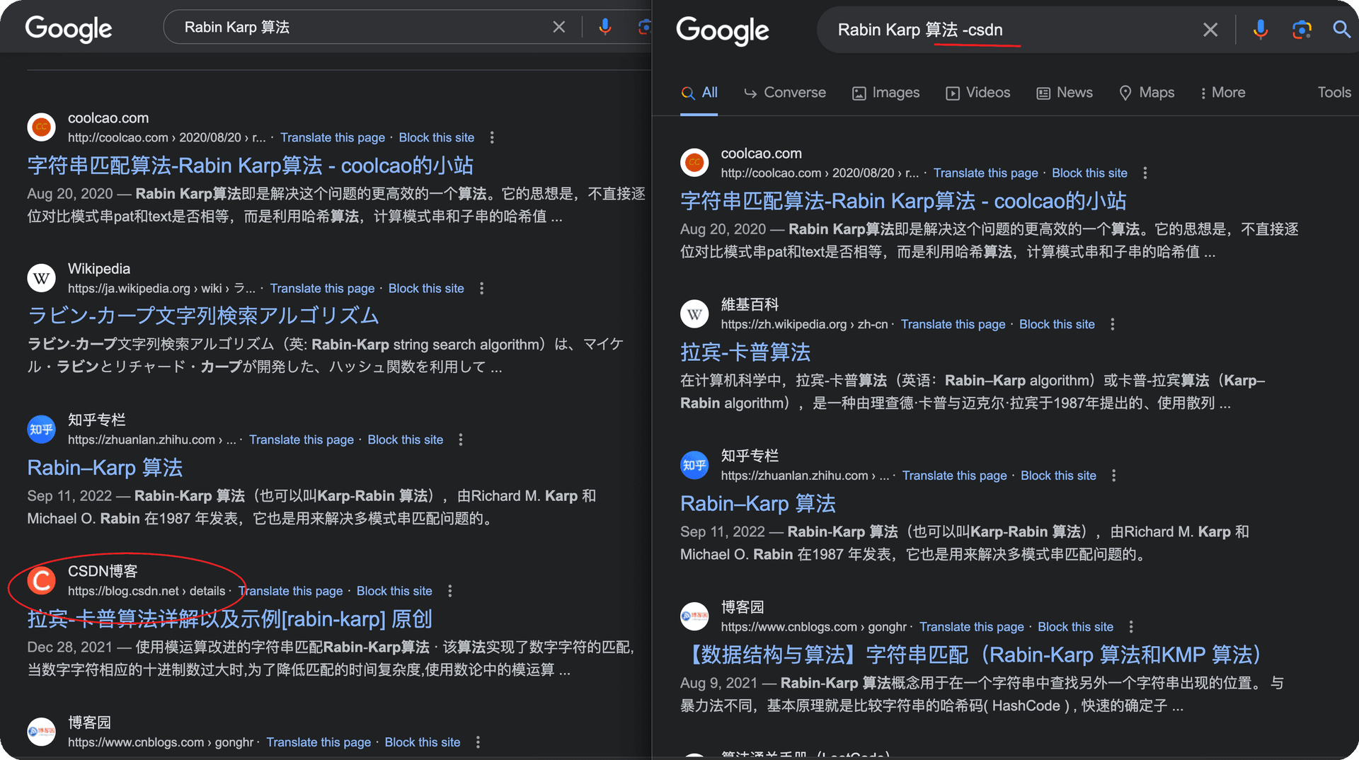1359x760 pixels.
Task: Block cnblogs site in left window
Action: (x=423, y=742)
